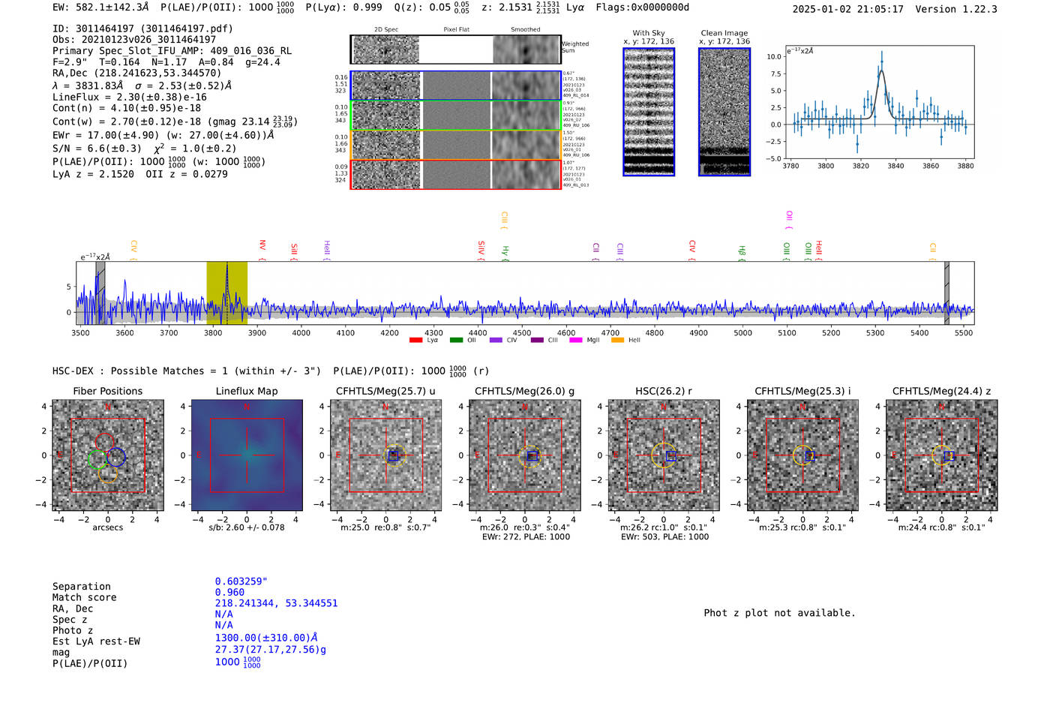Screen dimensions: 1050x715
Task: Click the Clean Image panel
Action: tap(724, 112)
